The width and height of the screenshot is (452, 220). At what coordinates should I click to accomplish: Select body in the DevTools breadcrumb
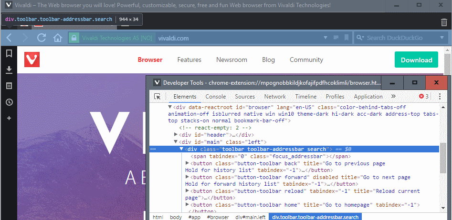176,217
